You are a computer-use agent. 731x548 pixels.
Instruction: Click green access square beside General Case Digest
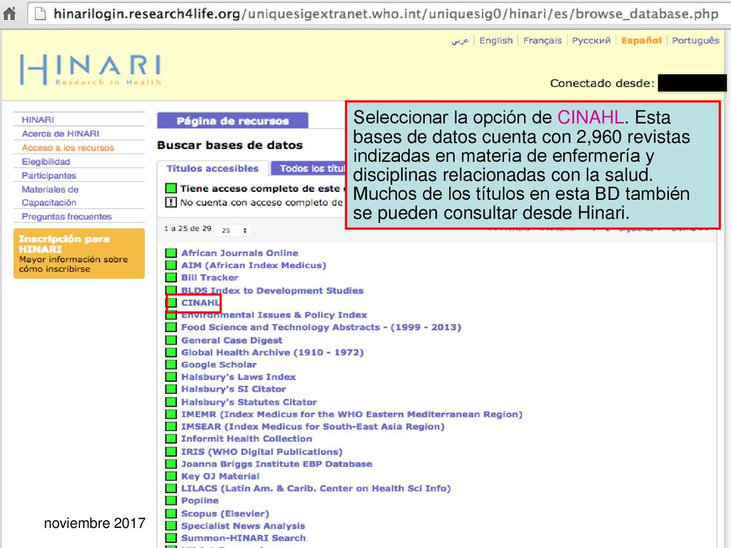coord(171,340)
